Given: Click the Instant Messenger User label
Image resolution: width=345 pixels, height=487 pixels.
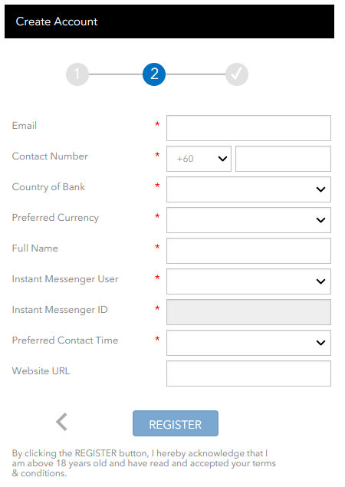Looking at the screenshot, I should point(65,279).
